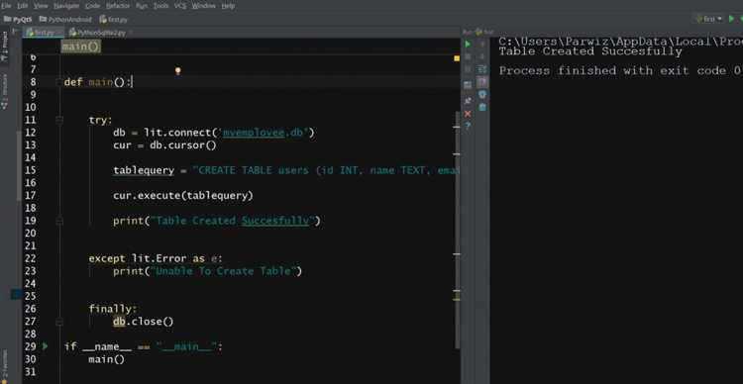
Task: Open help via the question mark icon
Action: point(468,126)
